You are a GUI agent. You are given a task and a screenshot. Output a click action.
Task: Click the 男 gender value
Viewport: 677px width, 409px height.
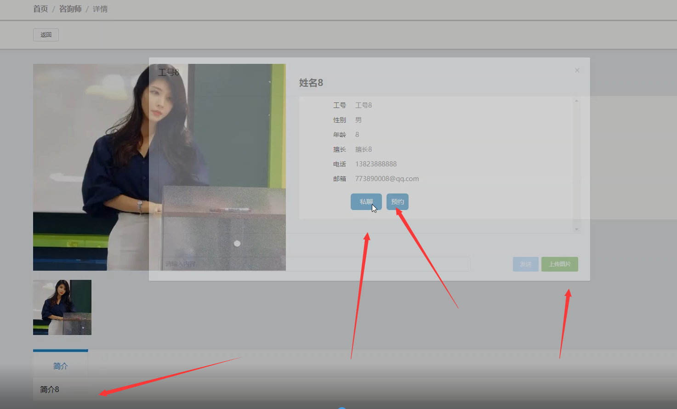[x=358, y=120]
